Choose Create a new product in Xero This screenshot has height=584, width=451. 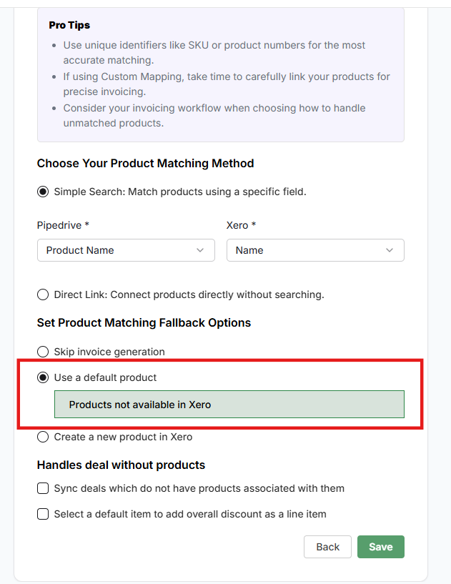point(43,437)
